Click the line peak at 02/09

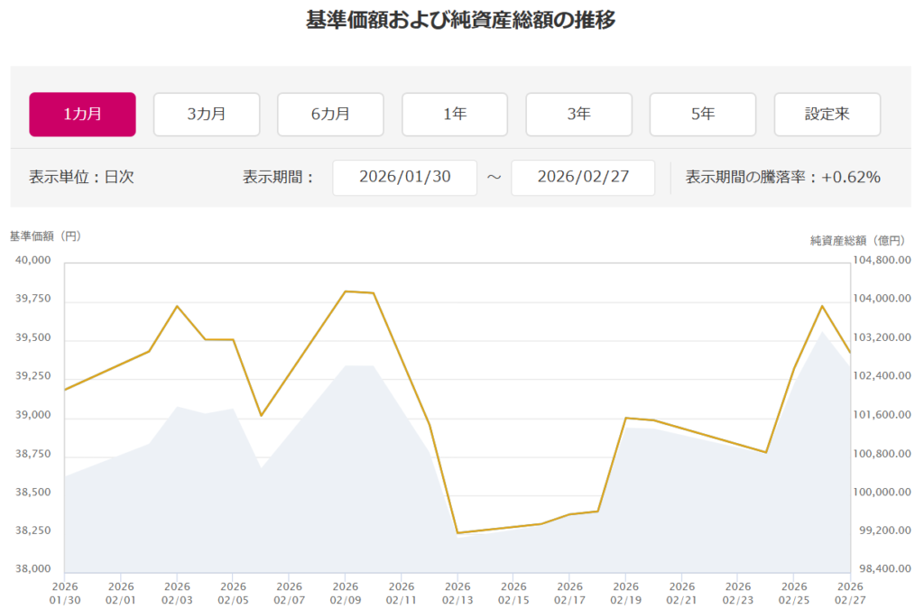[x=346, y=291]
